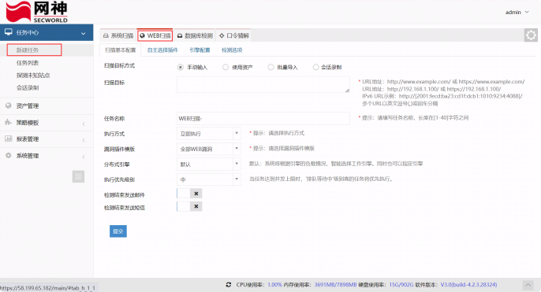
Task: Open the 检测选项 sub-tab
Action: [x=232, y=50]
